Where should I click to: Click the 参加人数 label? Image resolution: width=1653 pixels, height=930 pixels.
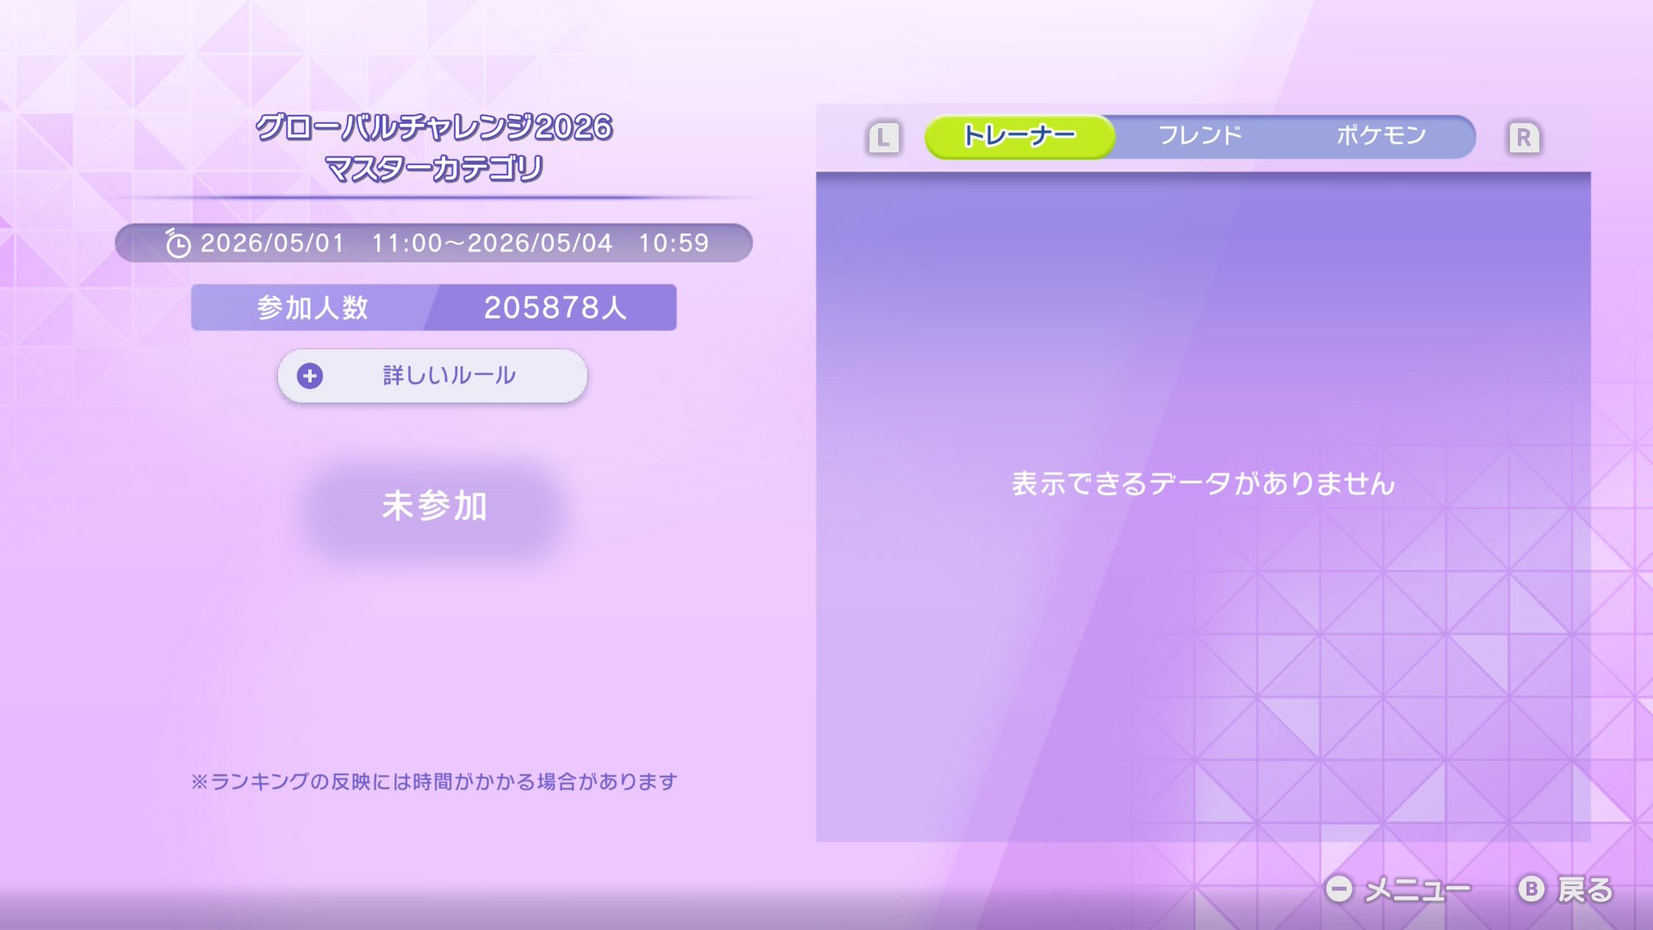[313, 307]
